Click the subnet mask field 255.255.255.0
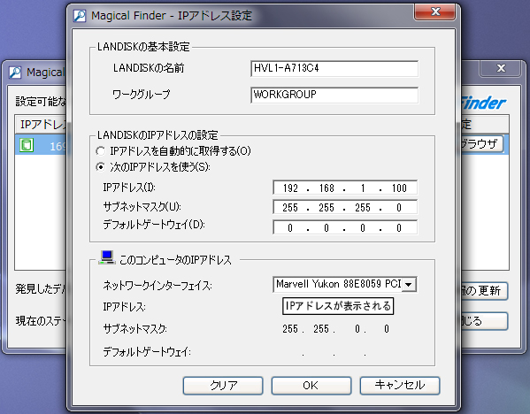Viewport: 530px width, 414px height. (345, 207)
